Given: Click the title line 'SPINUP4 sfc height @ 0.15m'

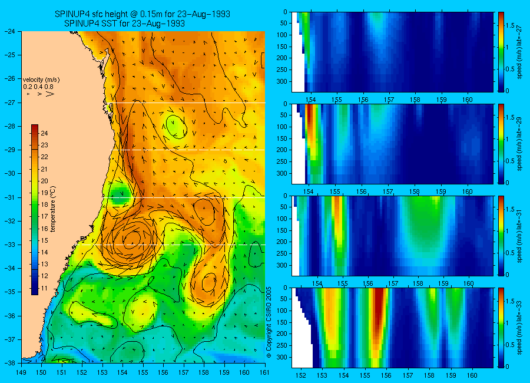Looking at the screenshot, I should point(143,14).
